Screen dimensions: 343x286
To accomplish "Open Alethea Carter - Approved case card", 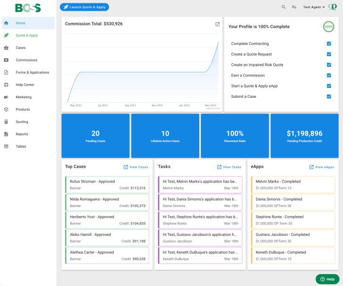I will (x=107, y=256).
